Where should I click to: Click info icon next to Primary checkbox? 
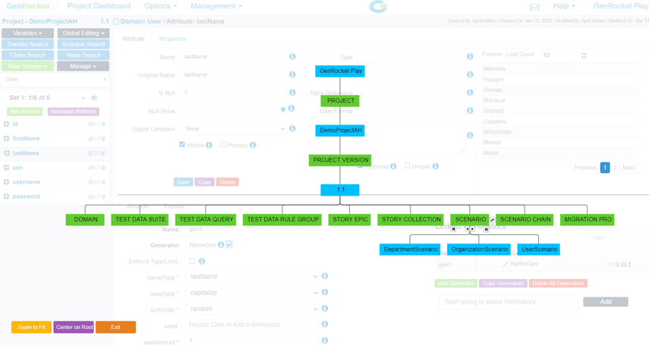pyautogui.click(x=253, y=145)
